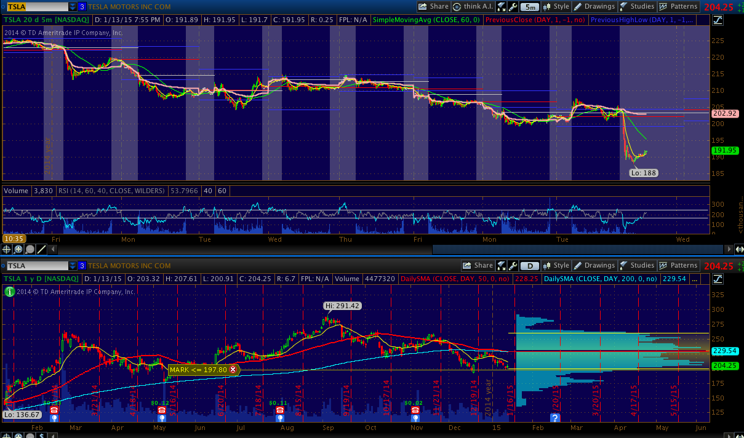Viewport: 744px width, 438px height.
Task: Click the horizontal scrollbar thumb under upper chart
Action: coord(576,249)
